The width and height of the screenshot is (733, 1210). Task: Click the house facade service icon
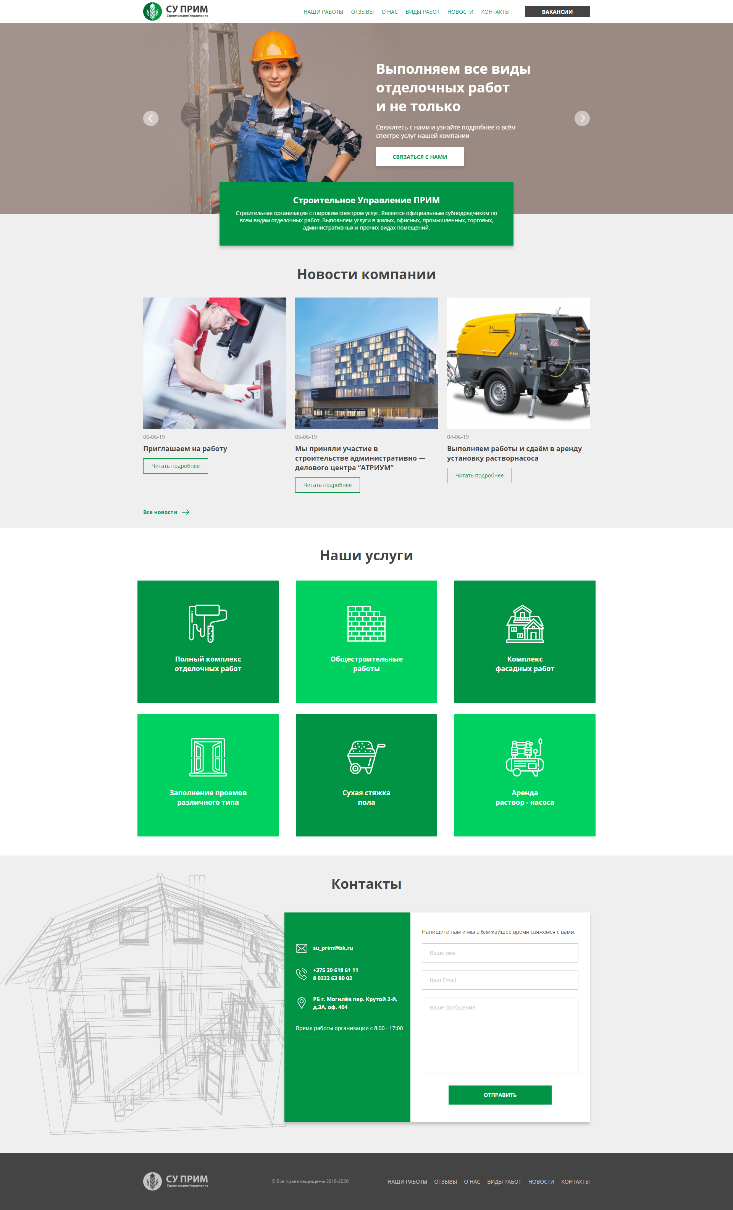point(525,624)
